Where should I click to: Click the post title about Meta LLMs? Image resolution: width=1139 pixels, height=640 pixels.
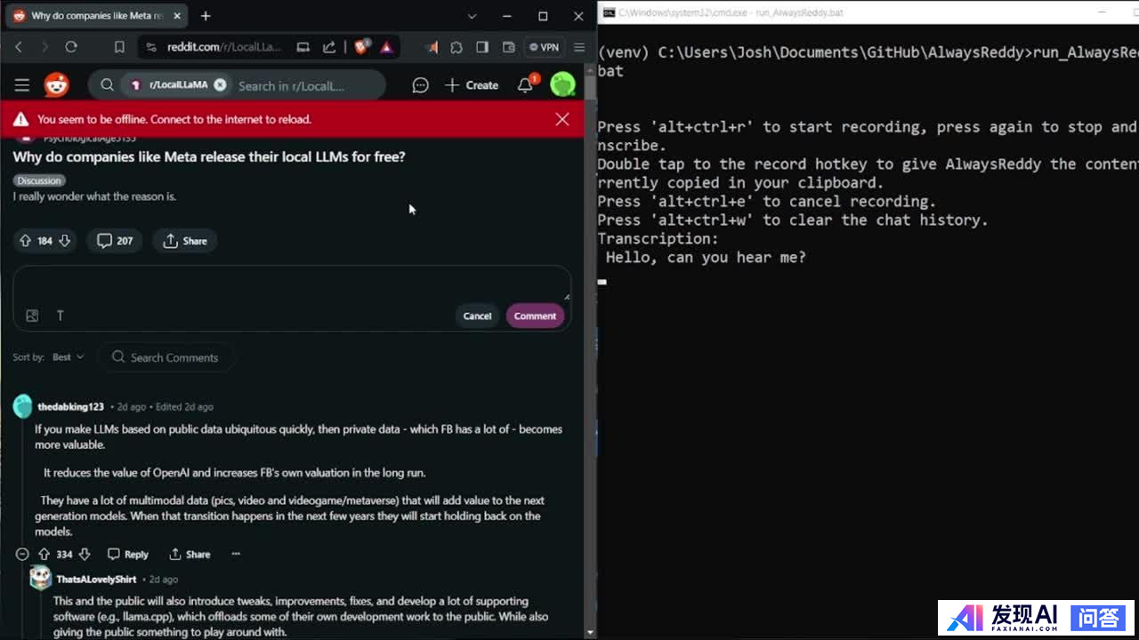[209, 156]
